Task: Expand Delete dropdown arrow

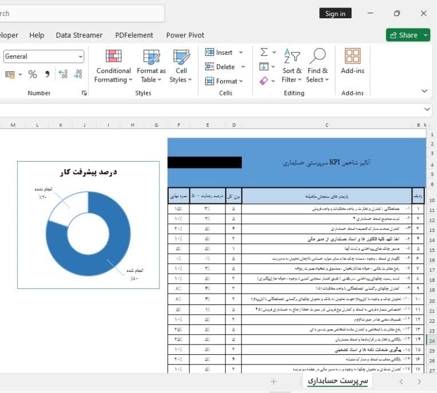Action: pyautogui.click(x=243, y=67)
